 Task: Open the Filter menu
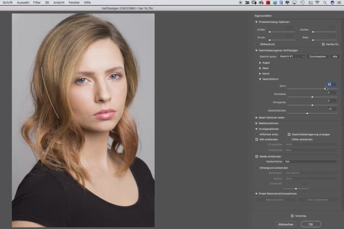click(x=37, y=3)
